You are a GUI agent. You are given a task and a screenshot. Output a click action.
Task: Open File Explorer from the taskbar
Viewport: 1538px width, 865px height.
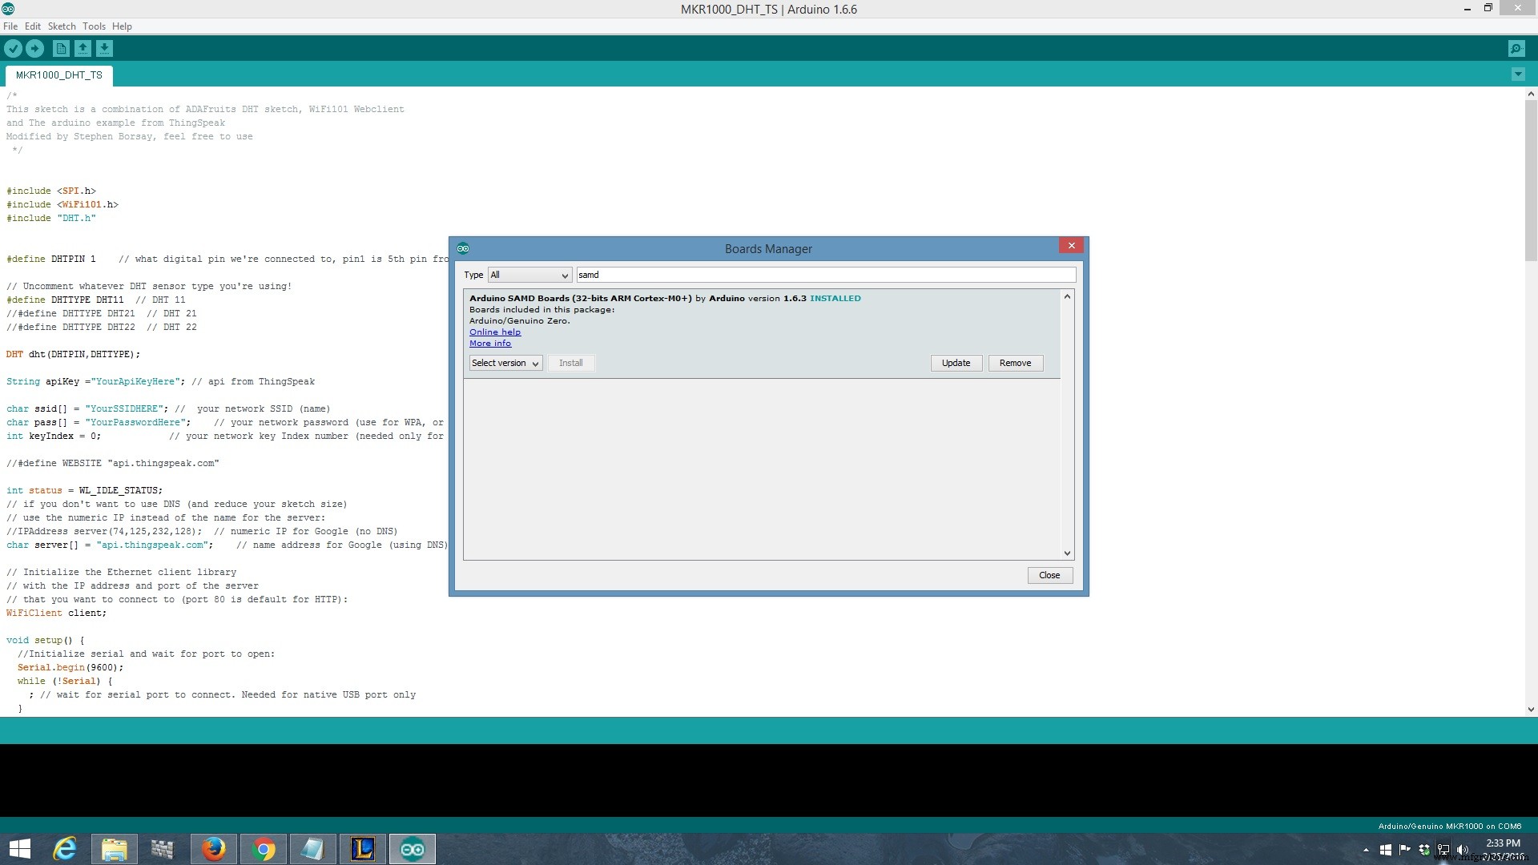114,848
